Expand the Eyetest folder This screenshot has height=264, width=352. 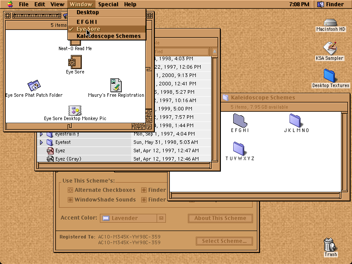click(41, 142)
